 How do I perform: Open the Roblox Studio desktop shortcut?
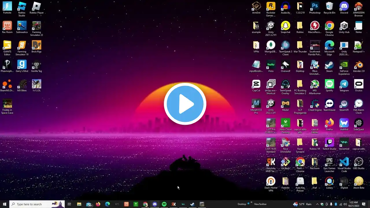(22, 9)
